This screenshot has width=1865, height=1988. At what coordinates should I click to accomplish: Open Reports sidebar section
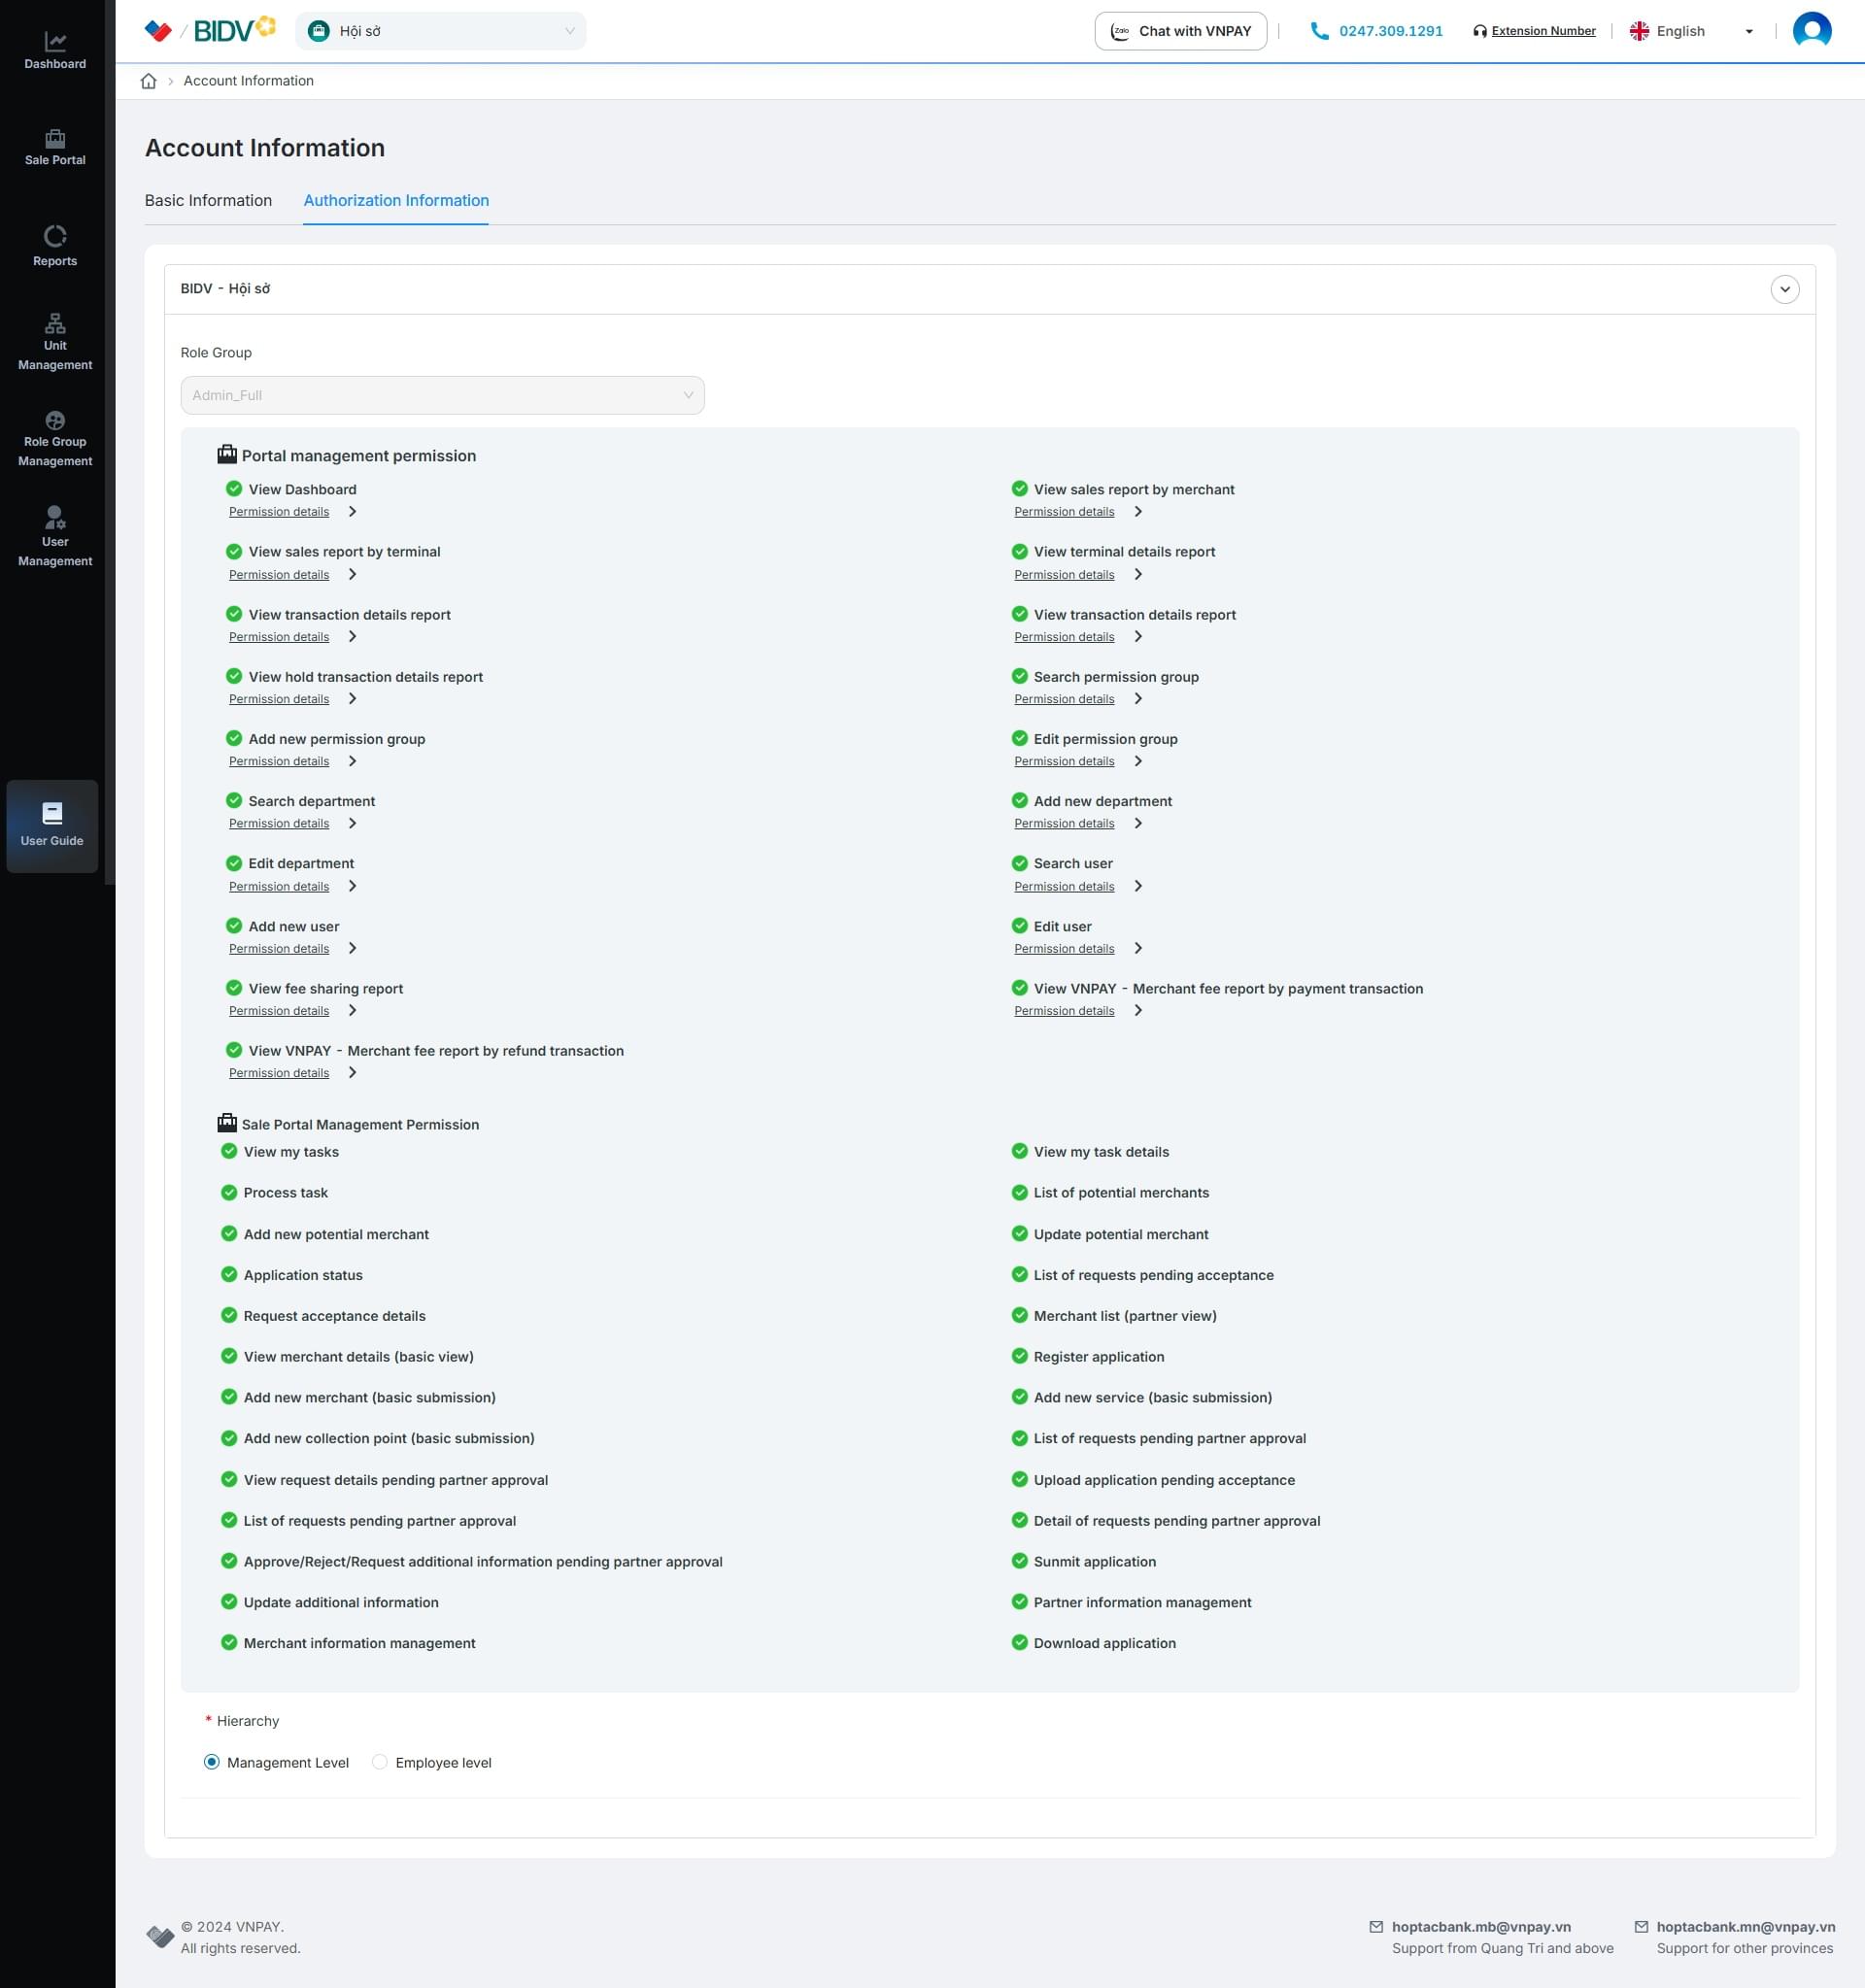[x=55, y=246]
